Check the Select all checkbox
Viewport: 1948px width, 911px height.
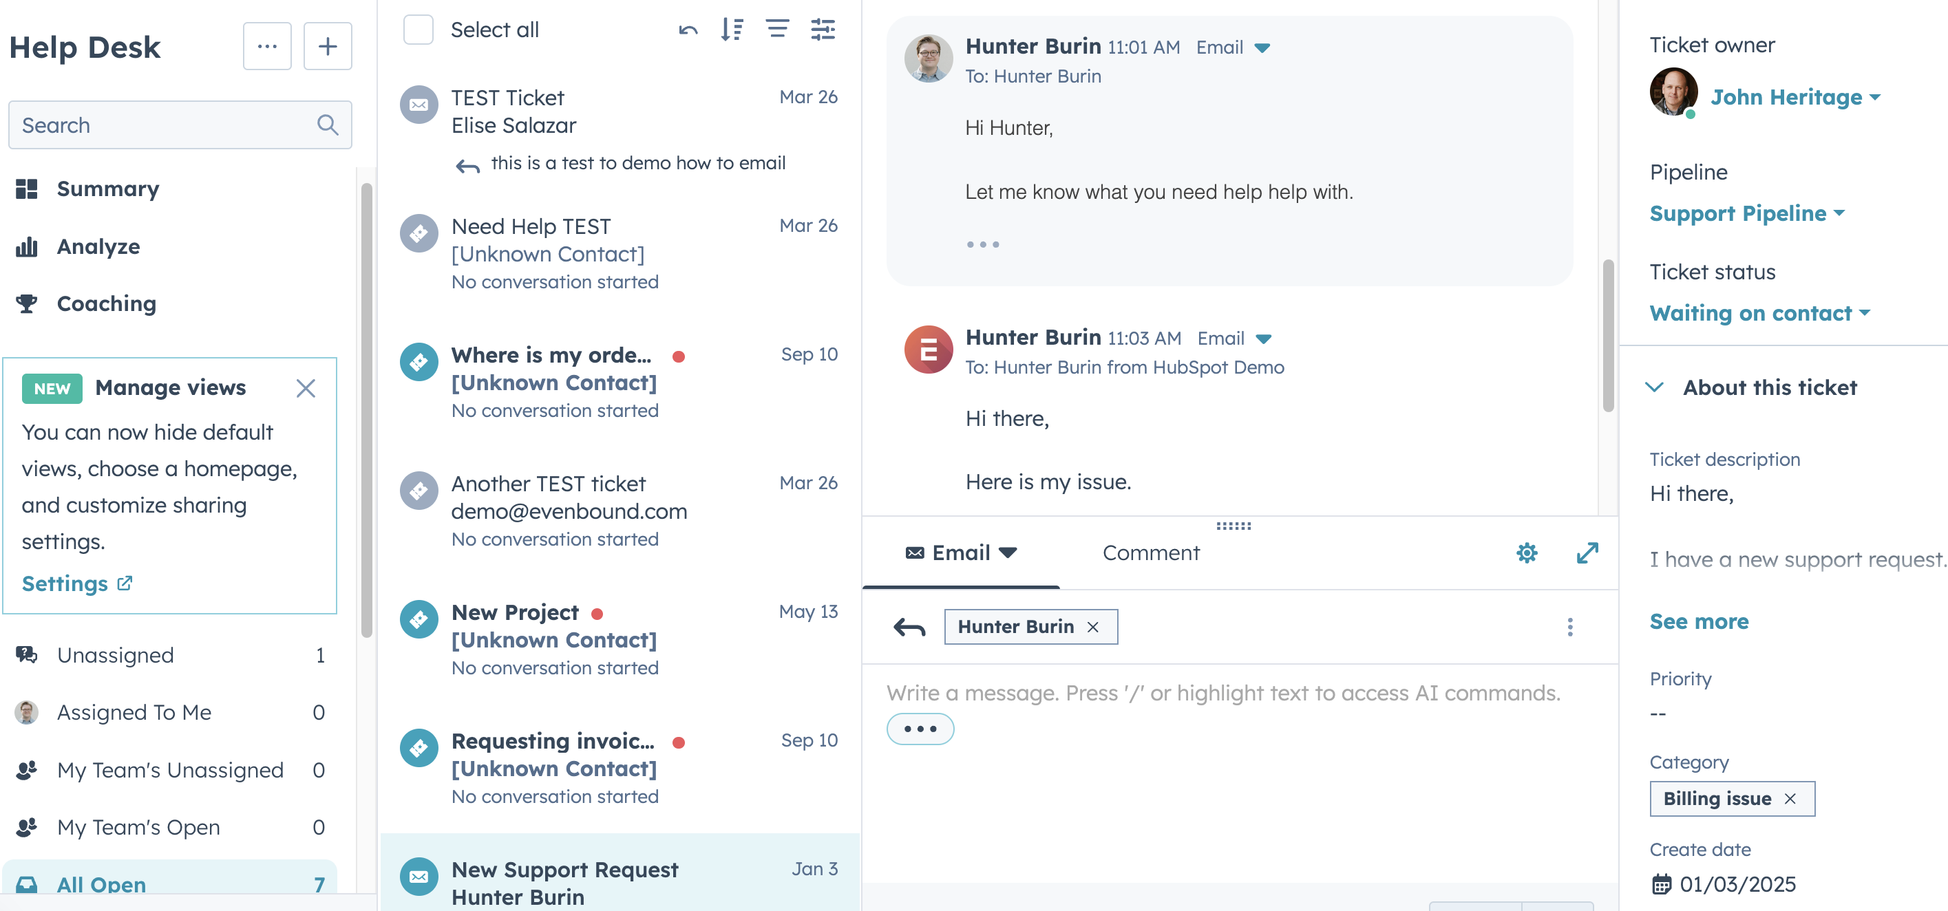[419, 30]
